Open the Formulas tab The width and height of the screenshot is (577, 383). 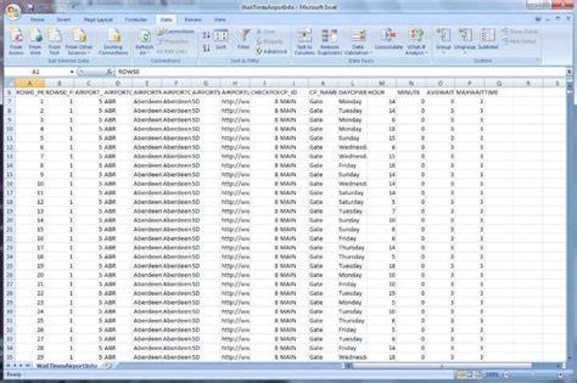click(135, 20)
